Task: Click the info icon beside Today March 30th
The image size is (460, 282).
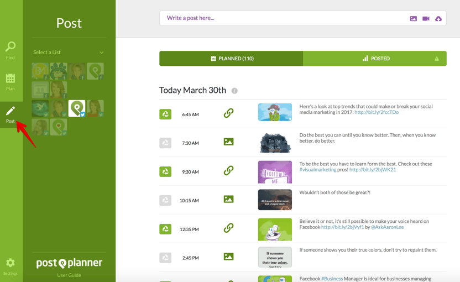Action: click(234, 91)
